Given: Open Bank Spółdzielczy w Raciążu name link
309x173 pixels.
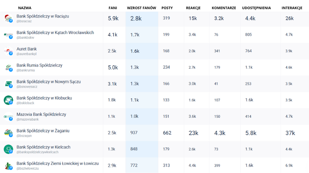Looking at the screenshot, I should click(43, 16).
